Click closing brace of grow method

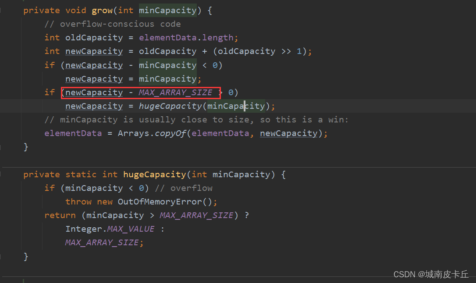pyautogui.click(x=26, y=147)
